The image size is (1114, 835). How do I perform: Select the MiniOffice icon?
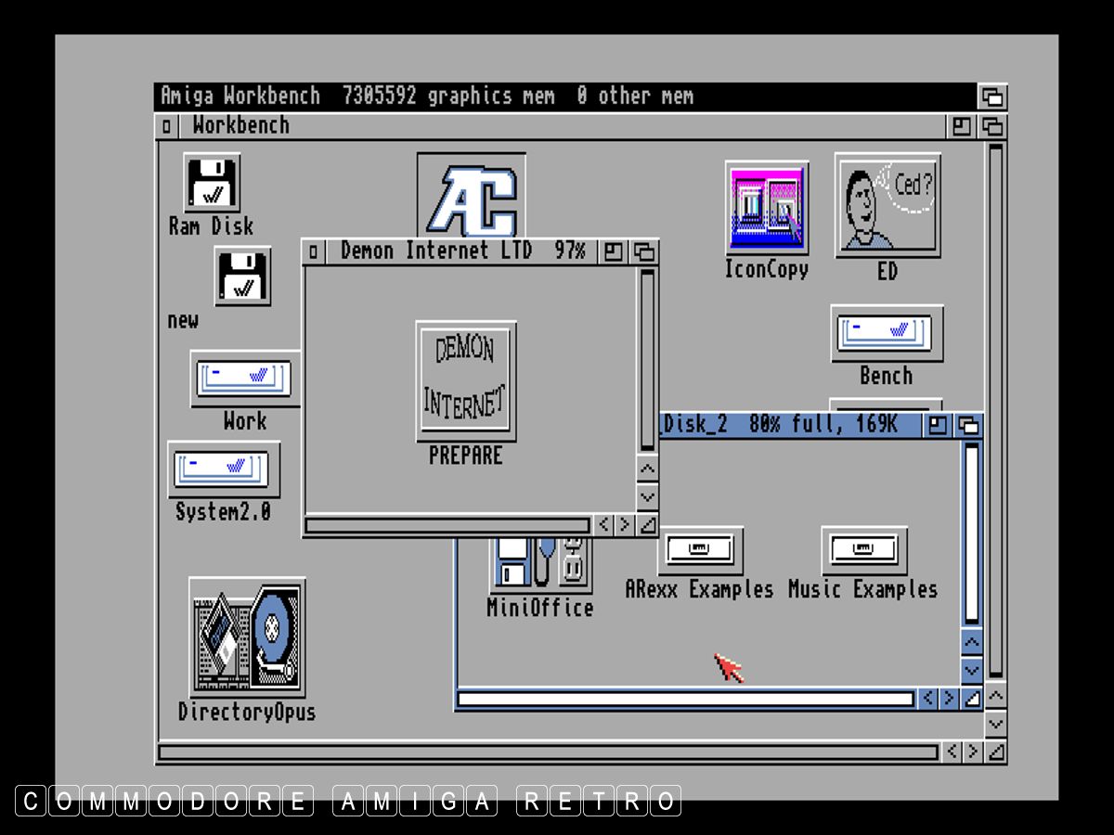coord(540,564)
